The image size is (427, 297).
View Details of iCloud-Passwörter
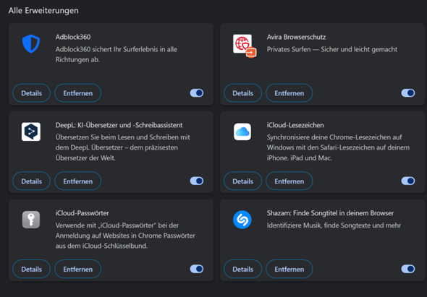coord(32,269)
